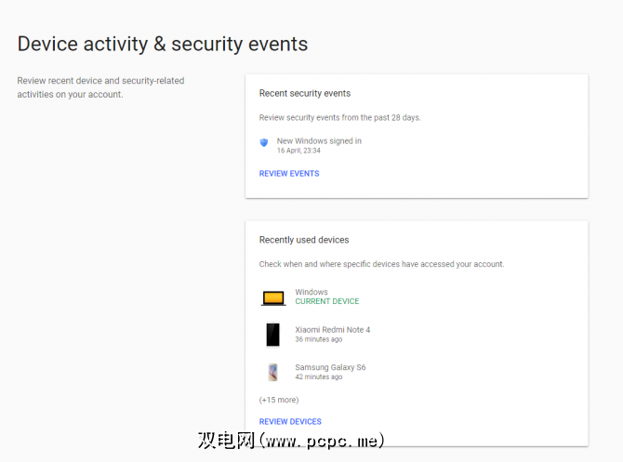Image resolution: width=623 pixels, height=462 pixels.
Task: Click the Recent security events card title
Action: pyautogui.click(x=305, y=94)
